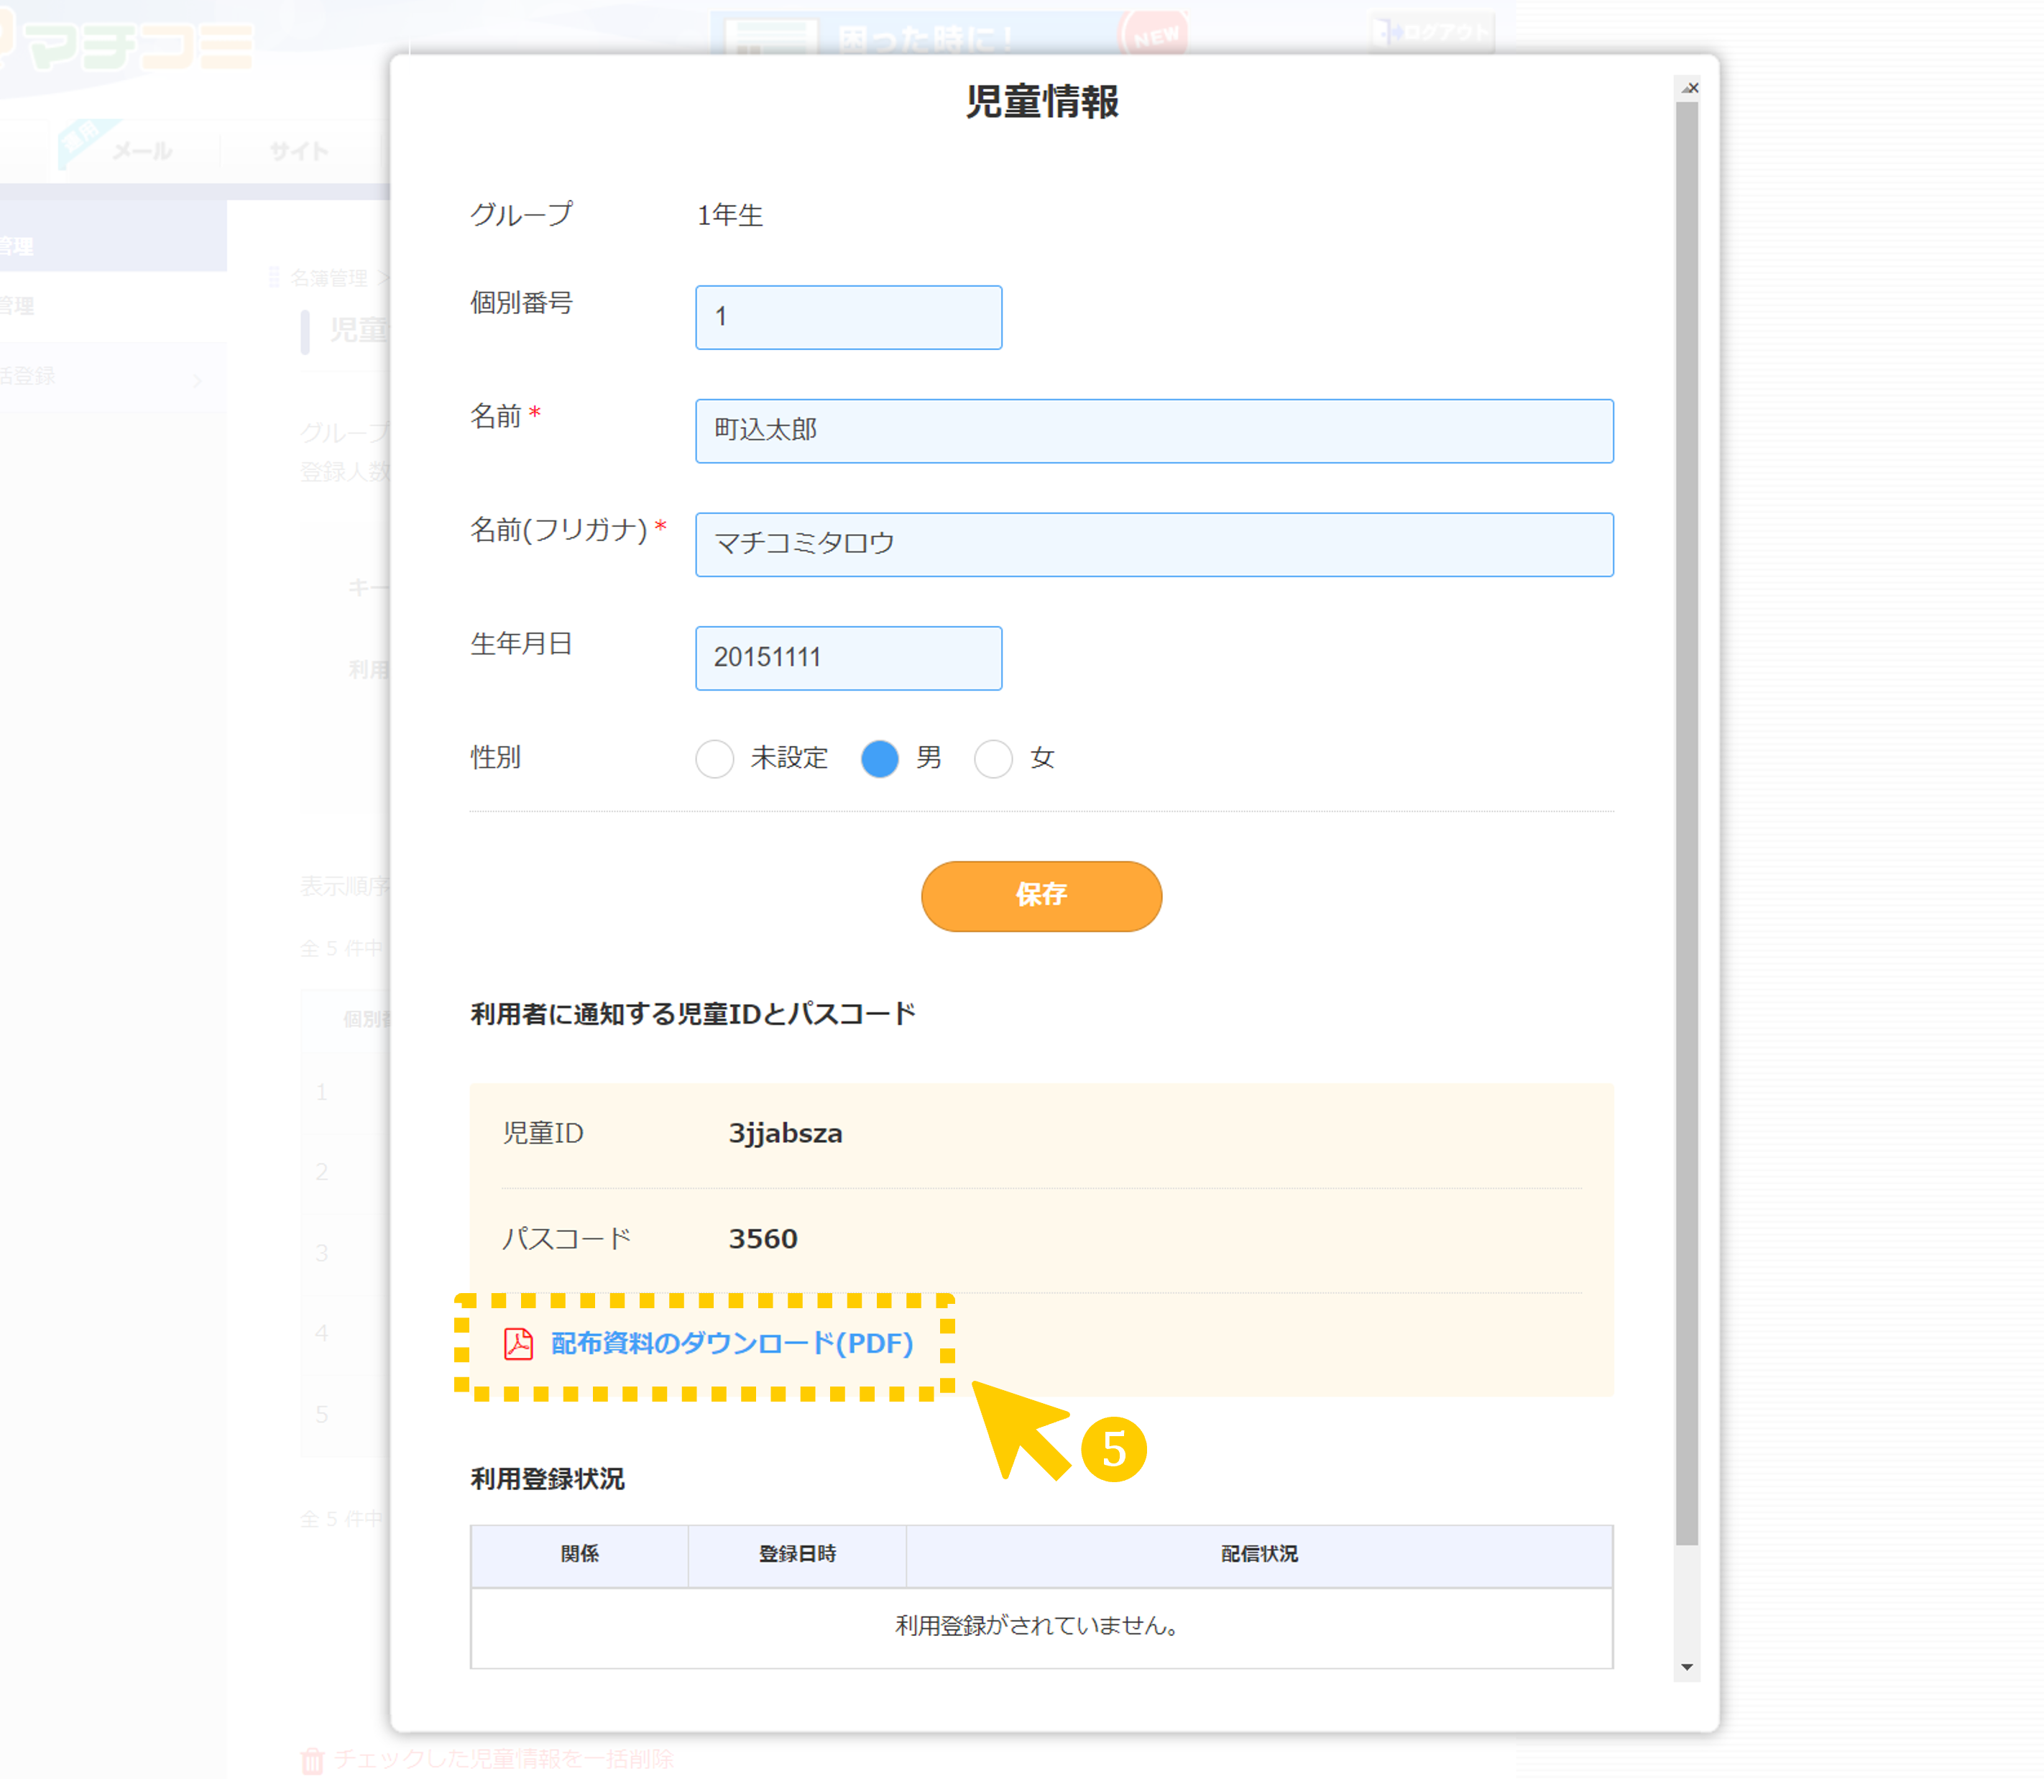Click the 児童ID value 3jjabsza
This screenshot has height=1779, width=2044.
(786, 1134)
